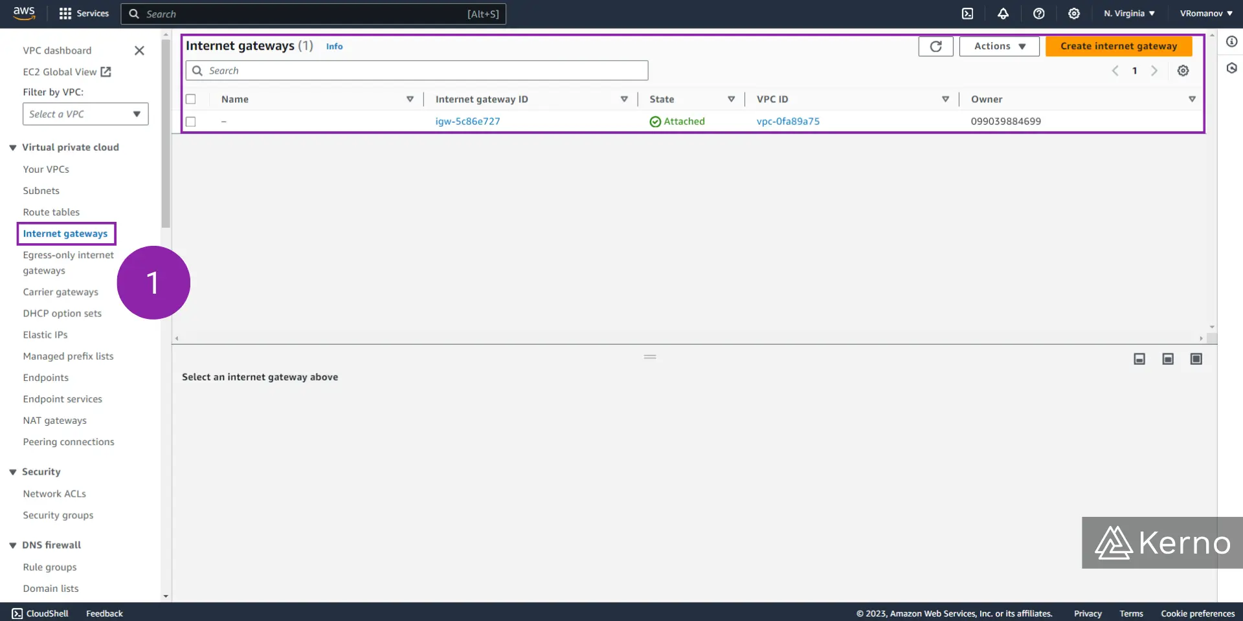Expand details pane to full-screen layout
Screen dimensions: 1243x621
(x=1196, y=358)
